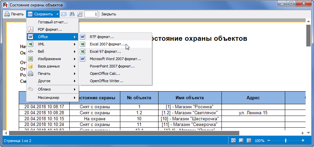The height and width of the screenshot is (147, 314).
Task: Click the PDF format icon
Action: 30,29
